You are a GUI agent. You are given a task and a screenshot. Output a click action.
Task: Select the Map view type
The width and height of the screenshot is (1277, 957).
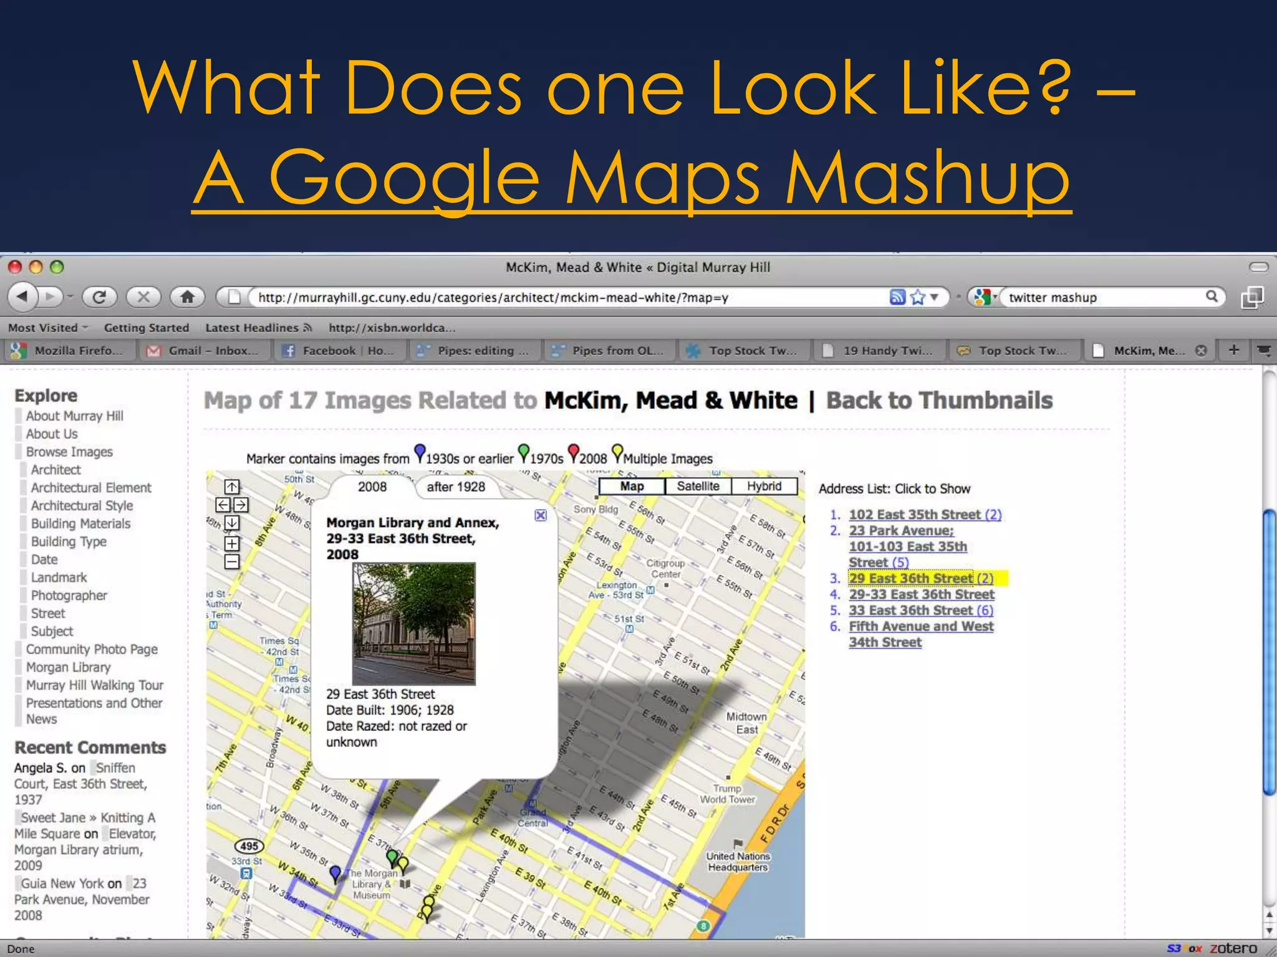[x=632, y=486]
